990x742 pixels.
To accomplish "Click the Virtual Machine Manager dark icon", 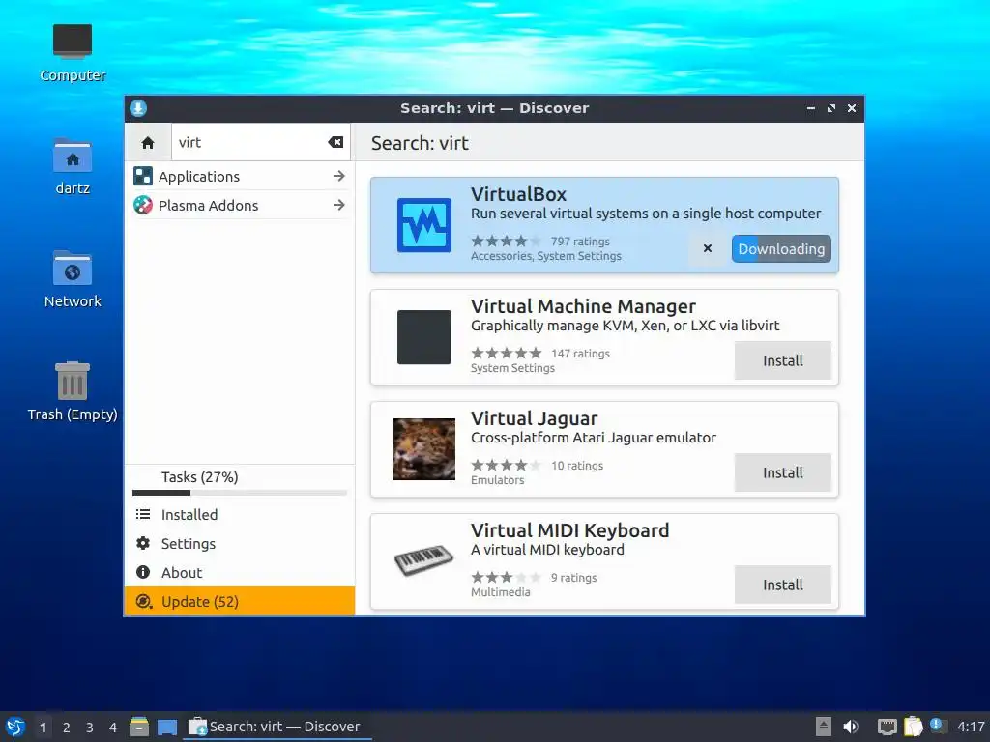I will [424, 337].
